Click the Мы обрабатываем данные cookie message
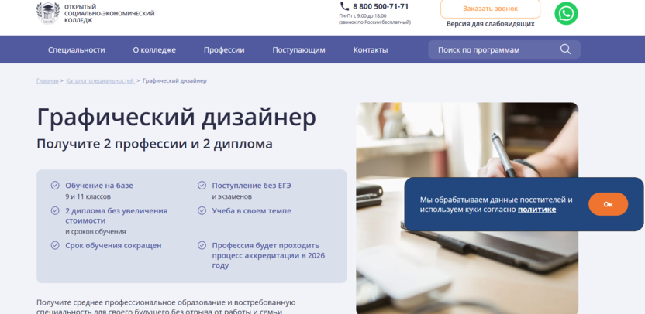Viewport: 645px width, 314px height. (496, 205)
